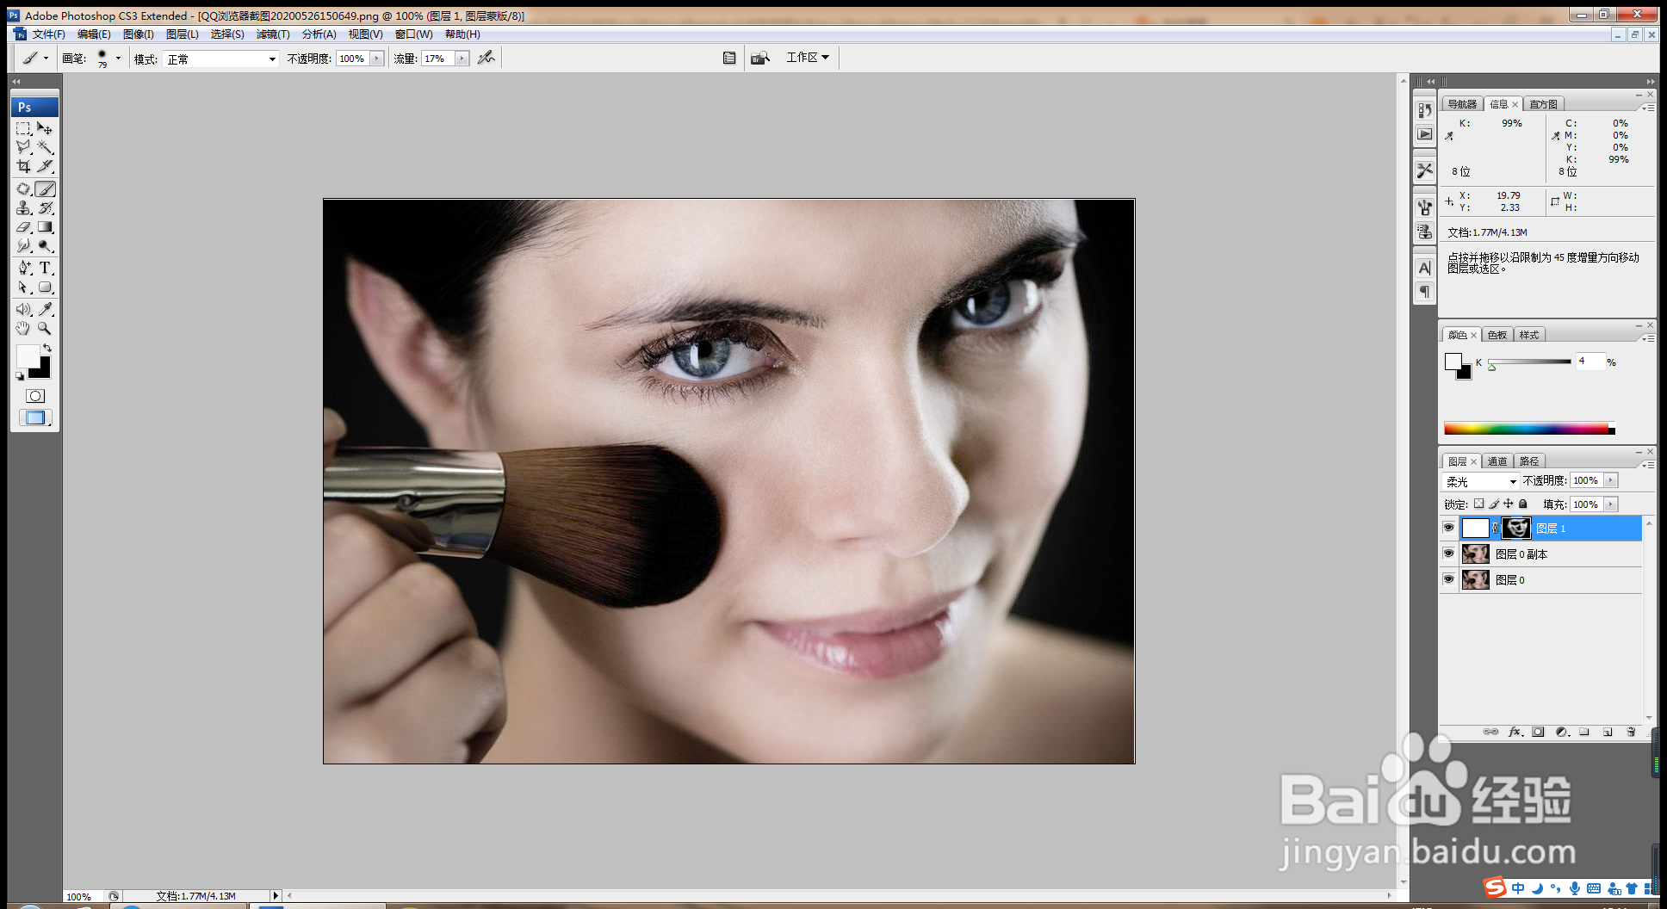Select the Polygonal Lasso tool

tap(24, 147)
